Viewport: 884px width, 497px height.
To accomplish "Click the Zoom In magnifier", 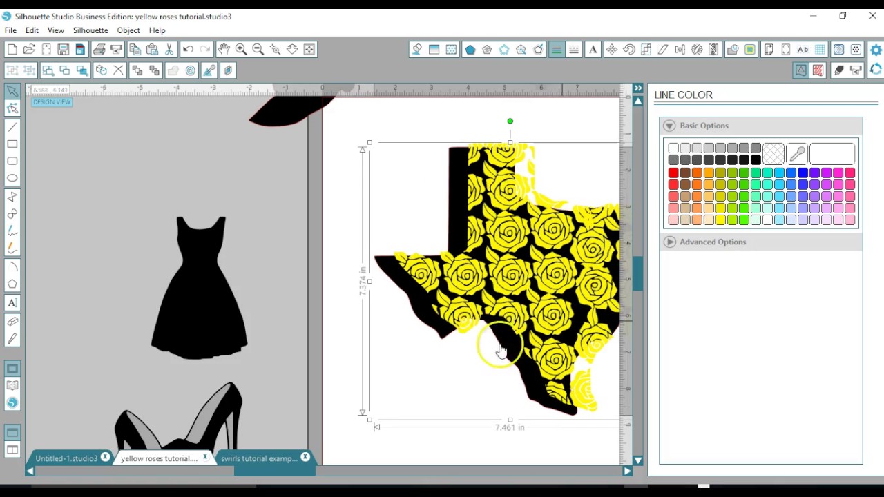I will tap(241, 50).
